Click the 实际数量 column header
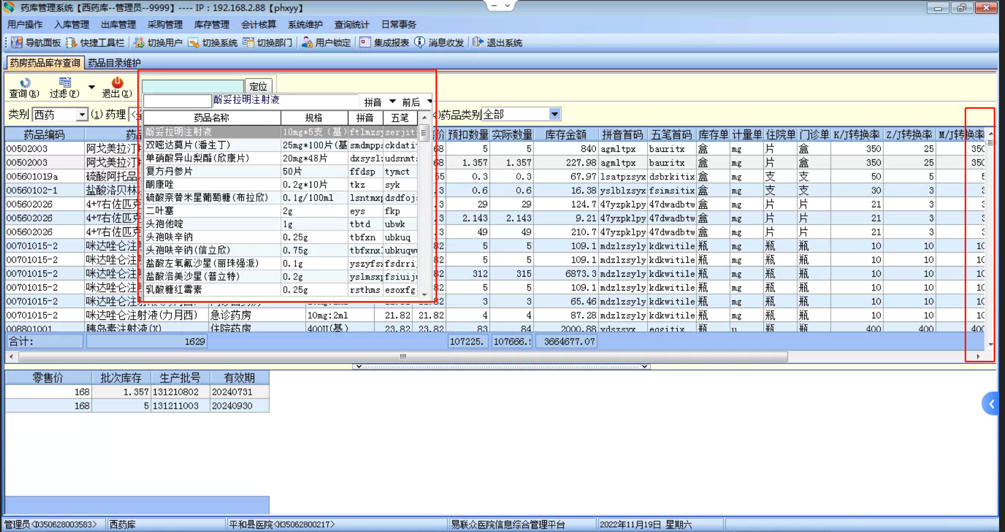This screenshot has height=532, width=1005. 511,135
